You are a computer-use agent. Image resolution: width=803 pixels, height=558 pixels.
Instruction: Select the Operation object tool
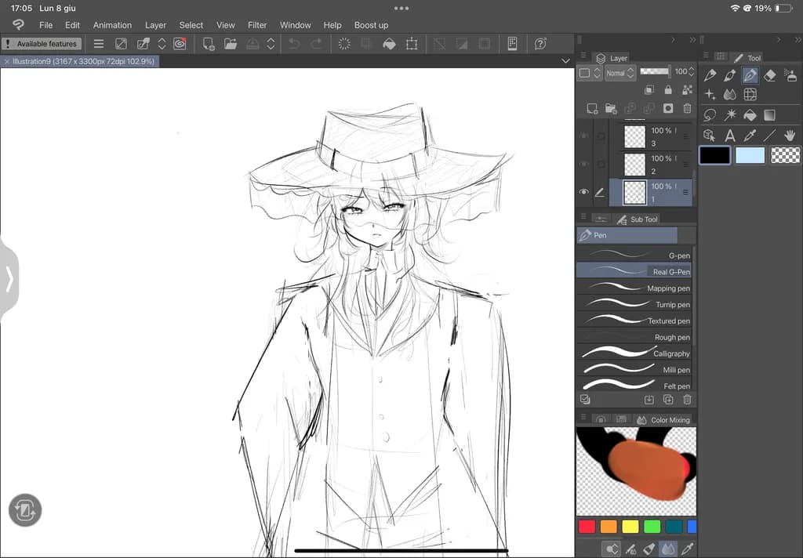tap(710, 135)
